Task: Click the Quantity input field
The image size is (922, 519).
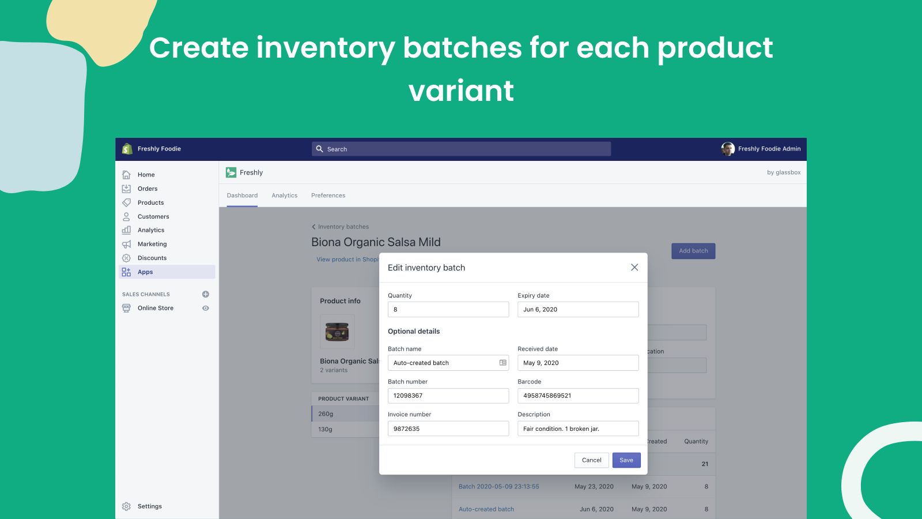Action: click(448, 310)
